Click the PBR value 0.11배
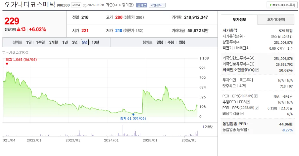The image size is (299, 156). [x=272, y=108]
